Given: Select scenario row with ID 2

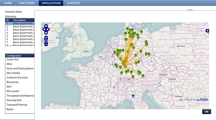Looking at the screenshot, I should (20, 26).
